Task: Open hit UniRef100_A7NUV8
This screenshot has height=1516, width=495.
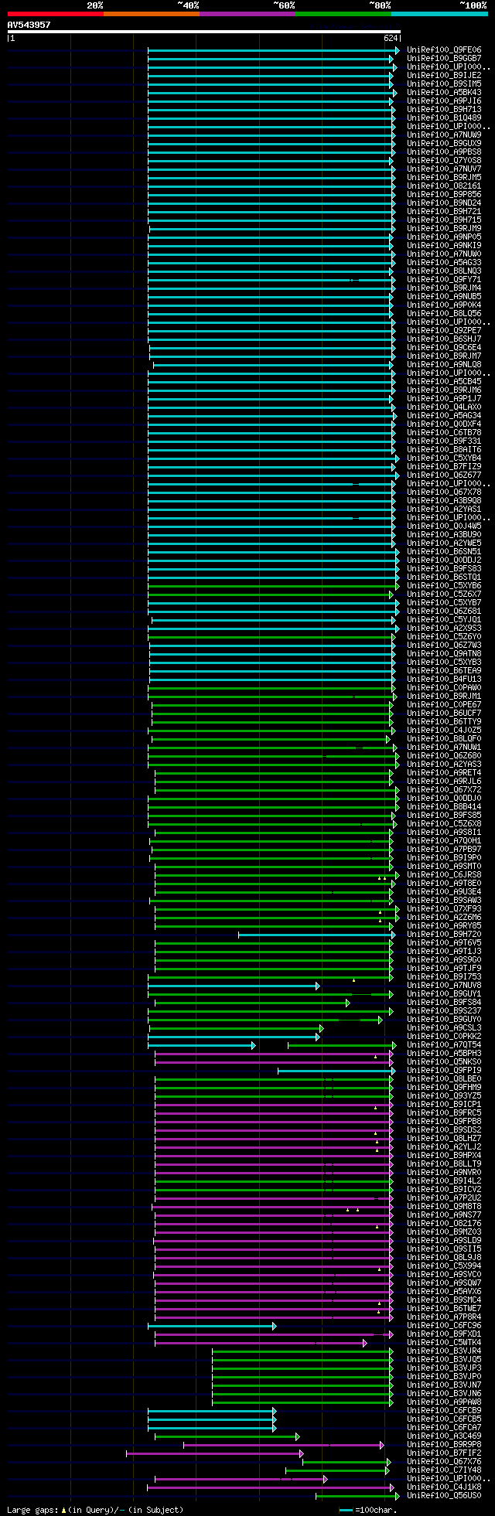Action: [444, 986]
